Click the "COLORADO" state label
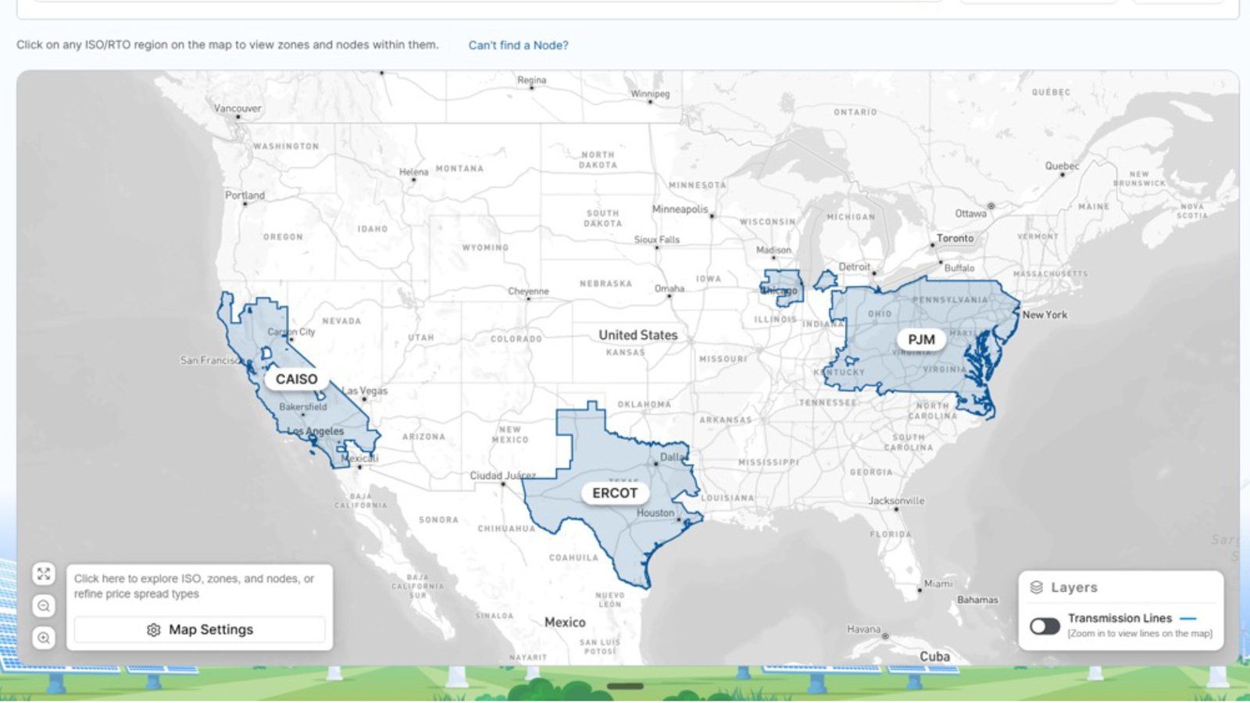 516,339
